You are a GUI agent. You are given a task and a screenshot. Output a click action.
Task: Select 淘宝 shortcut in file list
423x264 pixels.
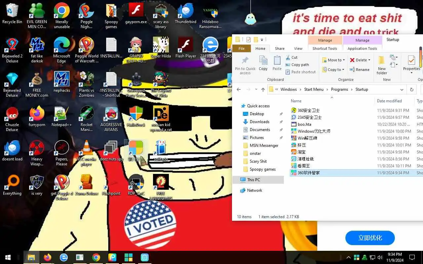coord(301,152)
